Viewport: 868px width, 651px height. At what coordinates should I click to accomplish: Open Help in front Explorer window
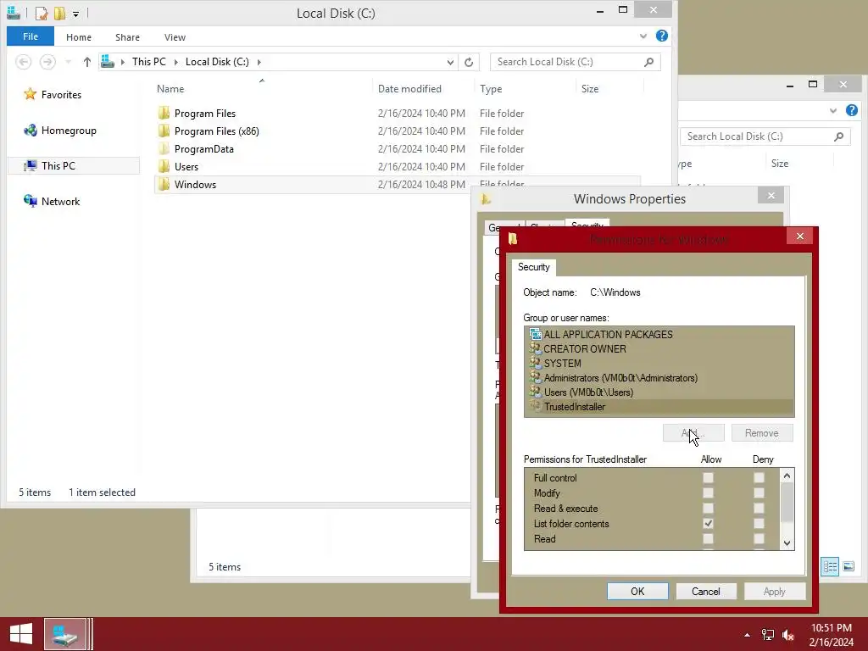tap(661, 36)
